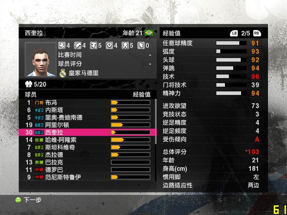Select 哈维·阿隆索 in player list

click(x=88, y=140)
